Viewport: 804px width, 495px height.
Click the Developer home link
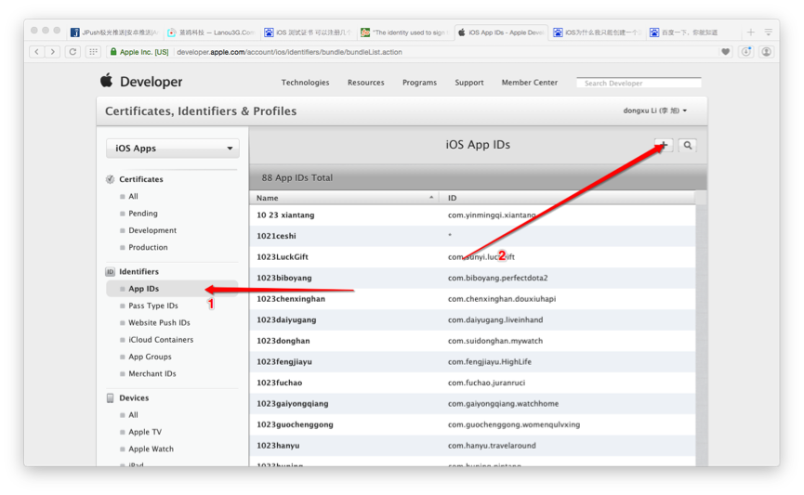151,82
